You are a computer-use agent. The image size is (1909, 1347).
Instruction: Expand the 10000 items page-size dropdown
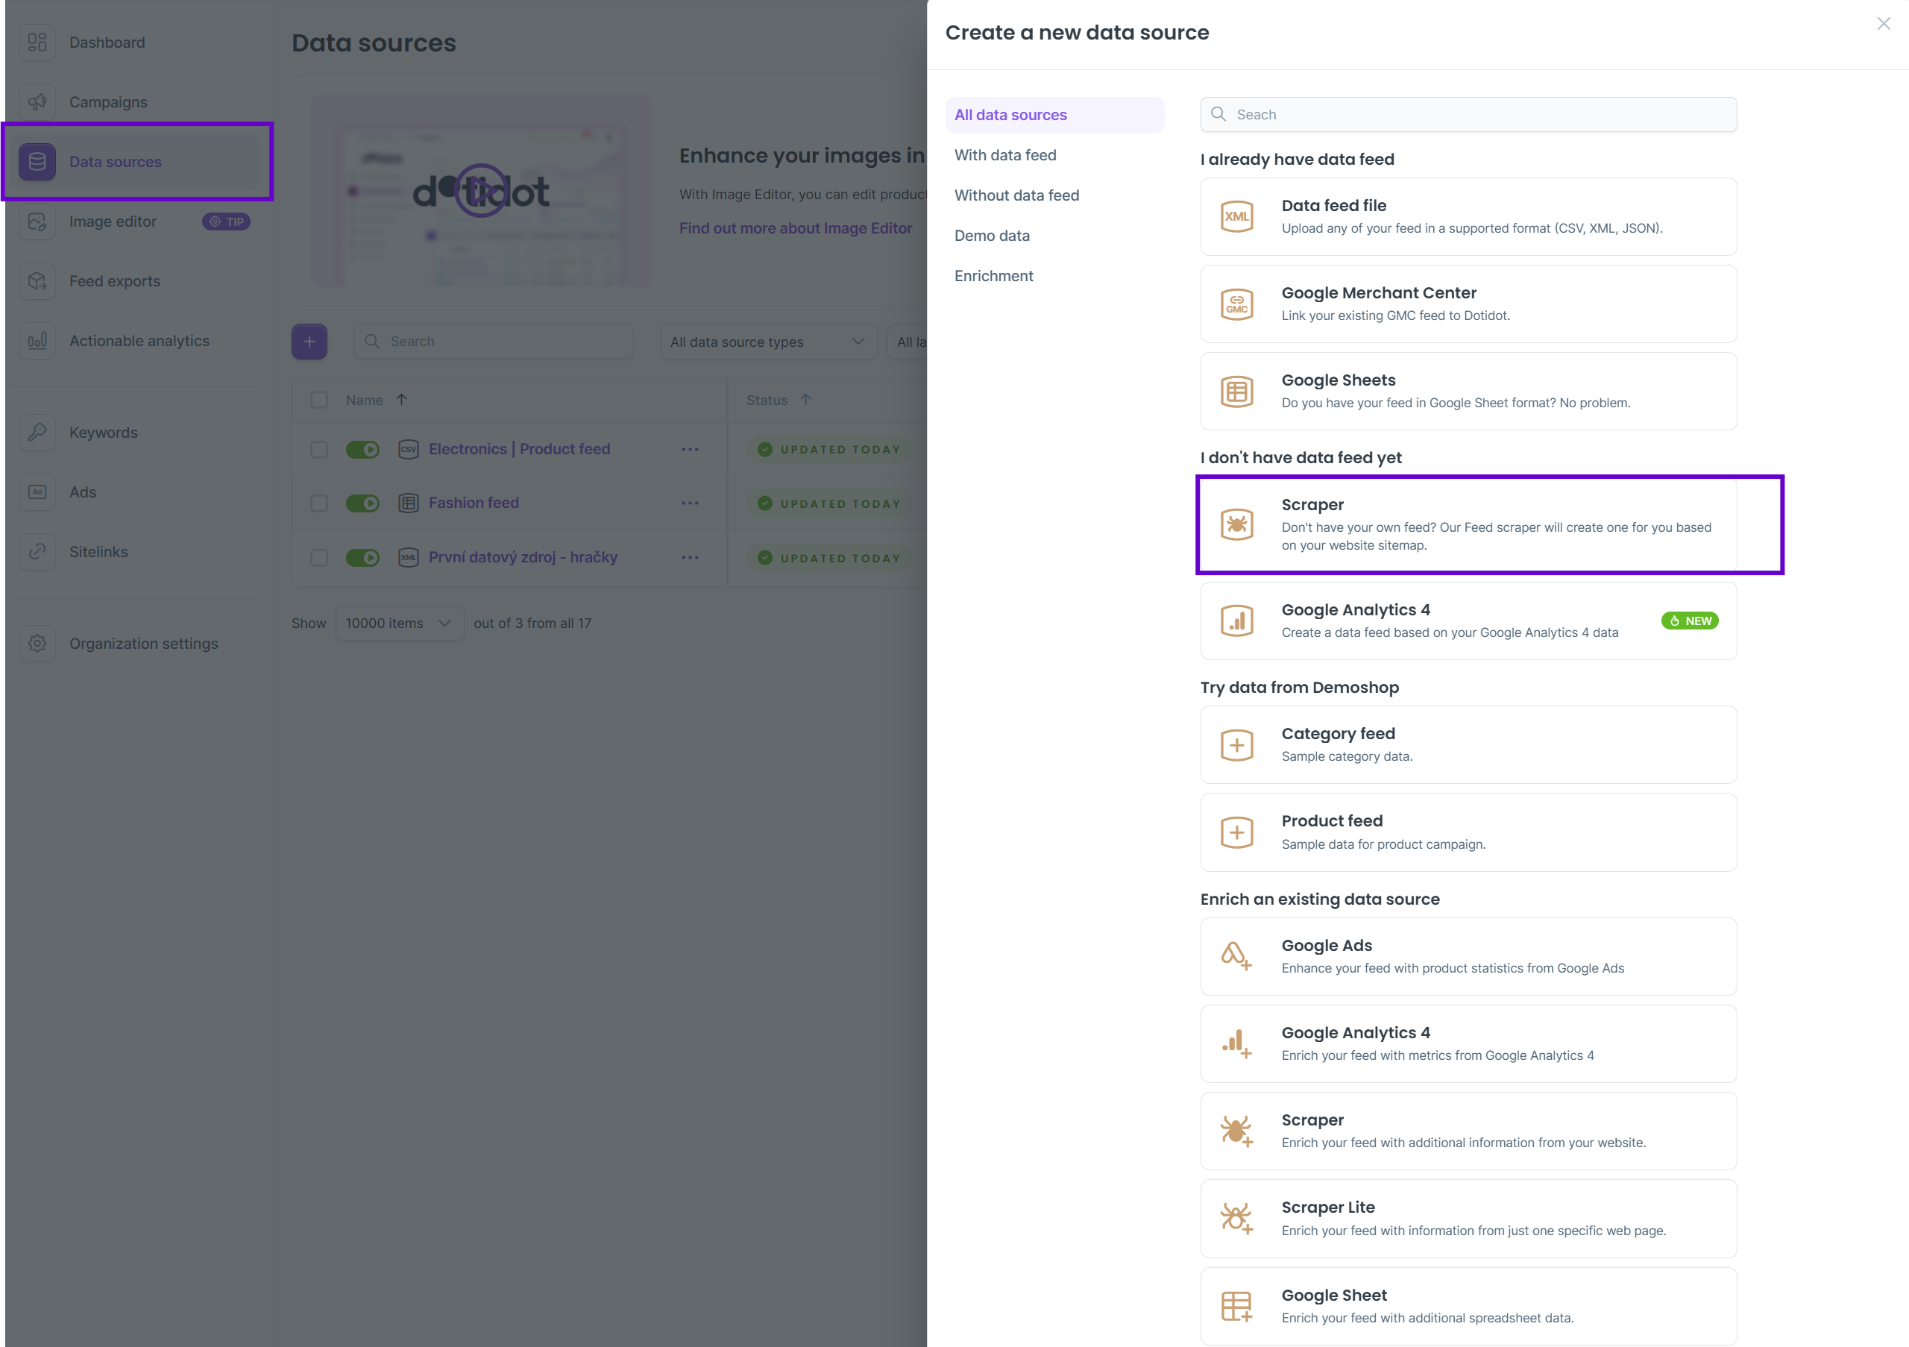point(399,624)
